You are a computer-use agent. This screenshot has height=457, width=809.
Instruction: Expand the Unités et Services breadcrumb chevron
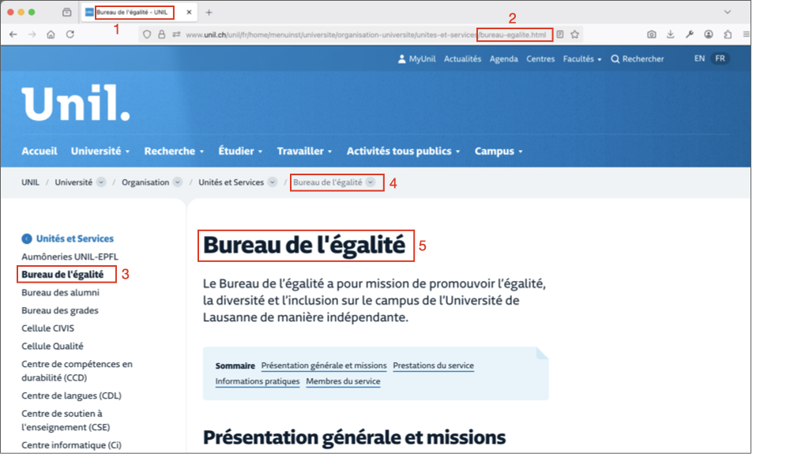click(x=273, y=182)
